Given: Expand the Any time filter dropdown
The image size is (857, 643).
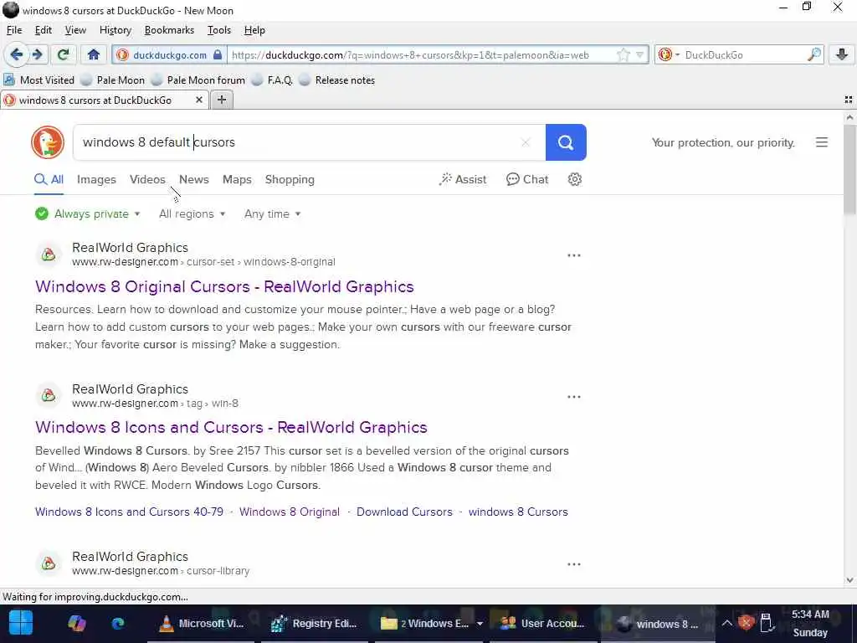Looking at the screenshot, I should pyautogui.click(x=272, y=213).
